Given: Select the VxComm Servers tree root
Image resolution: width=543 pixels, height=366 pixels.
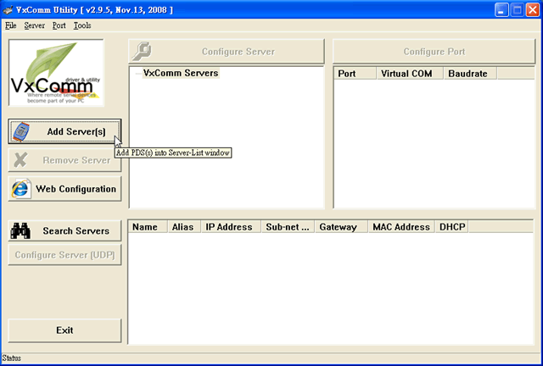Looking at the screenshot, I should tap(181, 74).
